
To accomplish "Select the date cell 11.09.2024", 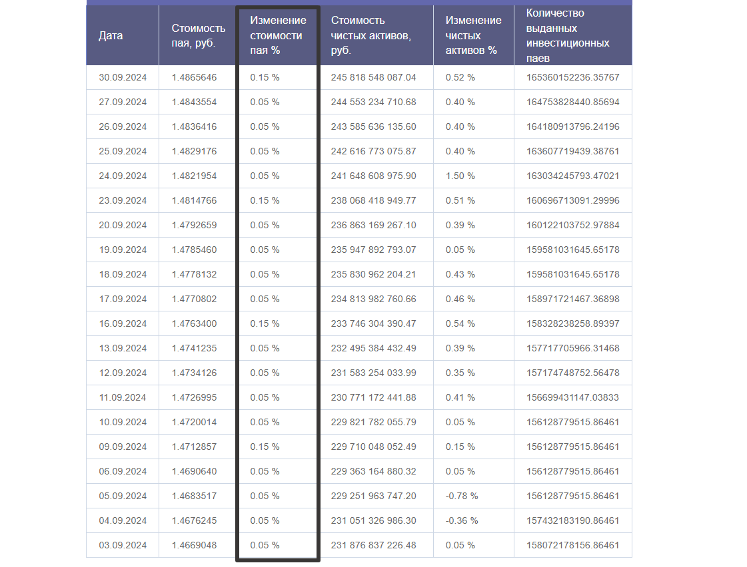I will [123, 397].
